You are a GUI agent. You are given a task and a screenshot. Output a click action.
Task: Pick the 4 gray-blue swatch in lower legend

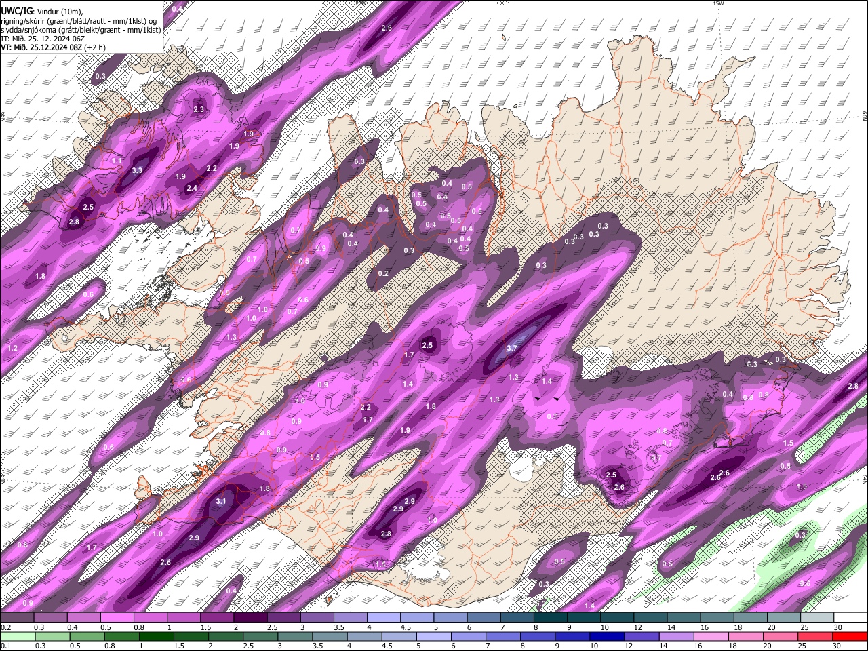pyautogui.click(x=364, y=636)
